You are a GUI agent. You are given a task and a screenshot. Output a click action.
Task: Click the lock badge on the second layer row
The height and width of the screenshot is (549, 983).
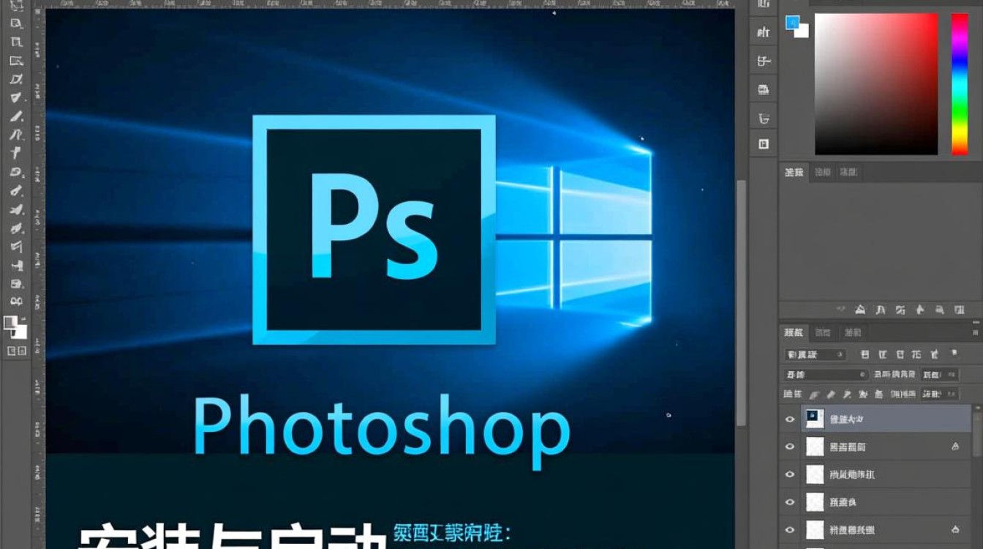click(x=955, y=447)
